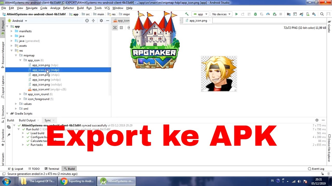Screen dimensions: 332x186
Task: Click the pin tab icon in Build panel
Action: click(9, 135)
